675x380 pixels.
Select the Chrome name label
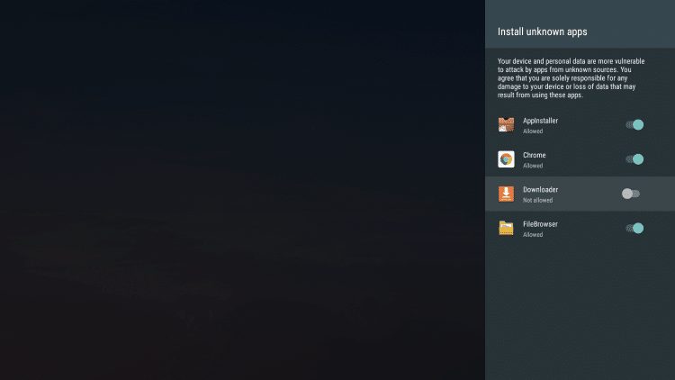click(534, 155)
